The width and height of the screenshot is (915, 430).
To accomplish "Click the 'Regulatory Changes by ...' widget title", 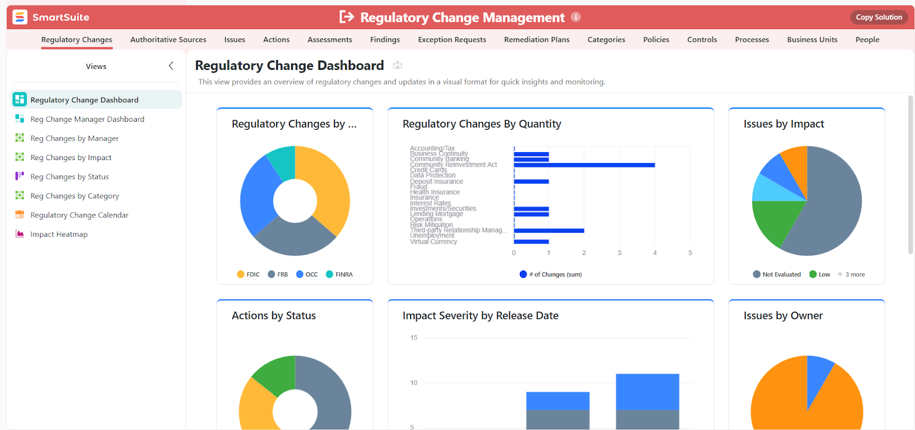I will click(294, 124).
